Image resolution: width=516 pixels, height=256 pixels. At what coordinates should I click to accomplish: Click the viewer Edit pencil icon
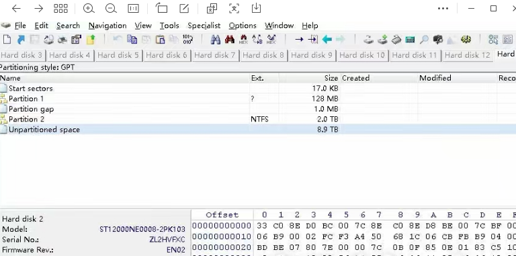pyautogui.click(x=184, y=9)
